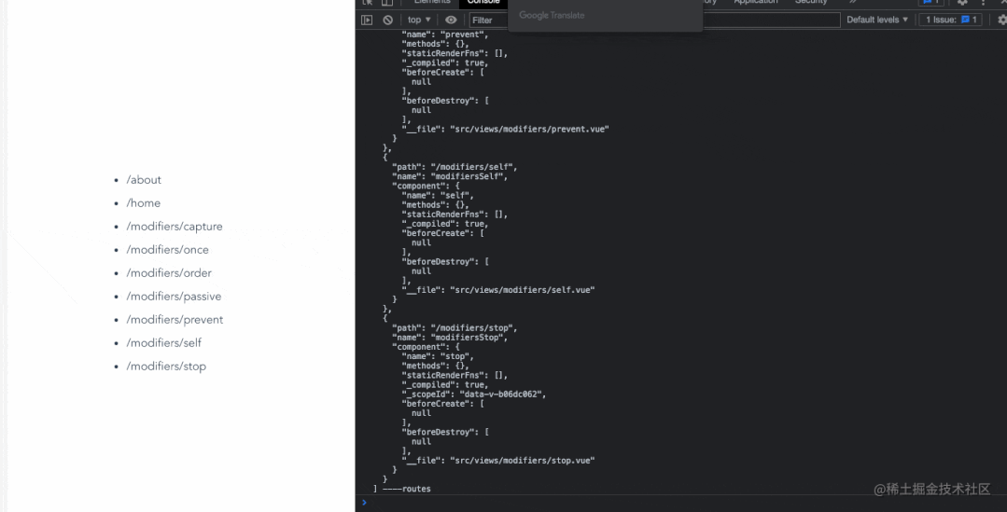This screenshot has height=512, width=1007.
Task: Open DevTools main settings gear
Action: click(x=962, y=3)
